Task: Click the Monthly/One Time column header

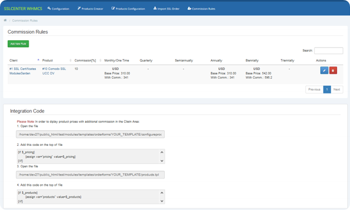Action: pos(116,60)
